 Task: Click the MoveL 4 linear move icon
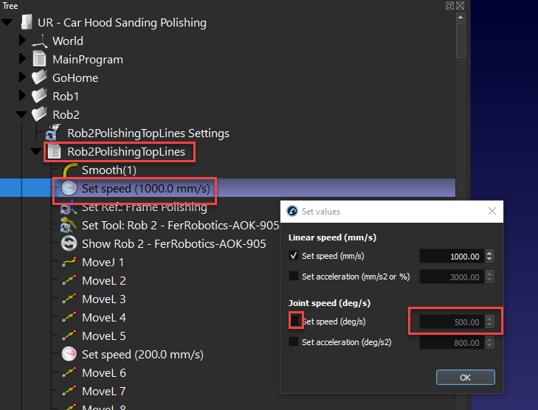69,317
